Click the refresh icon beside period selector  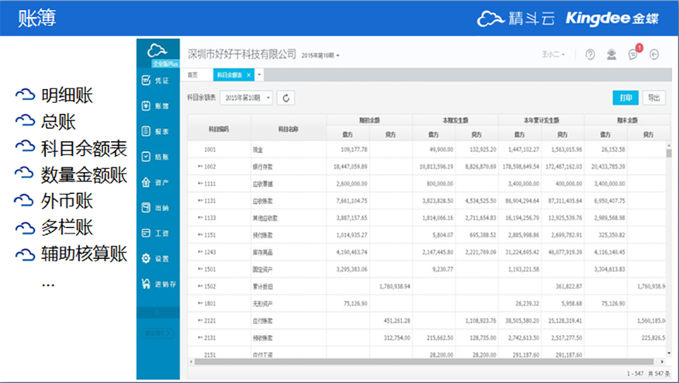click(286, 98)
